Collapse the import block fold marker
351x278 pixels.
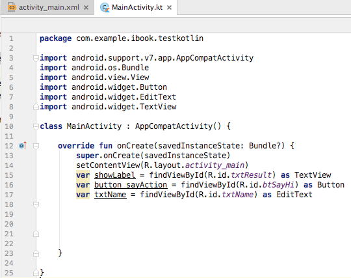[x=36, y=59]
